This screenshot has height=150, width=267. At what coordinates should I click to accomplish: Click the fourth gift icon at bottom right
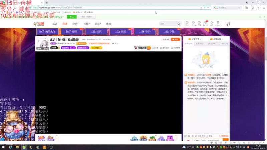pyautogui.click(x=161, y=138)
